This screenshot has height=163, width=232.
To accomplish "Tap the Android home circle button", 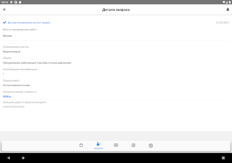I will [x=23, y=158].
